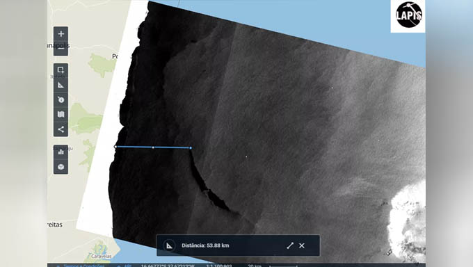Select the measurement line's offshore end point
Screen dimensions: 473x267
(191, 148)
